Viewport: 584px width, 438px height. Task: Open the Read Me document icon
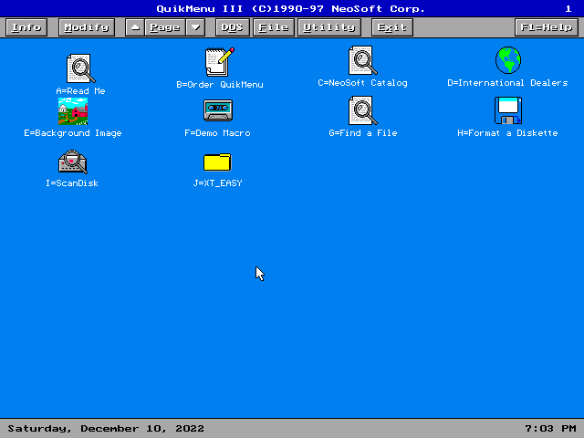[80, 68]
